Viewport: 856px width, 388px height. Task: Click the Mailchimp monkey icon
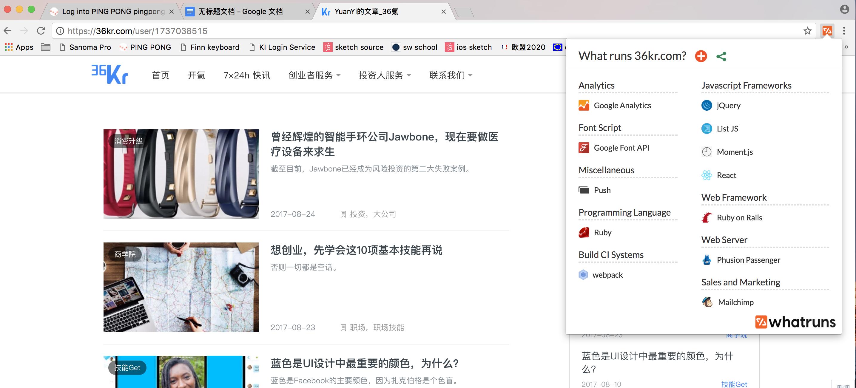tap(707, 302)
